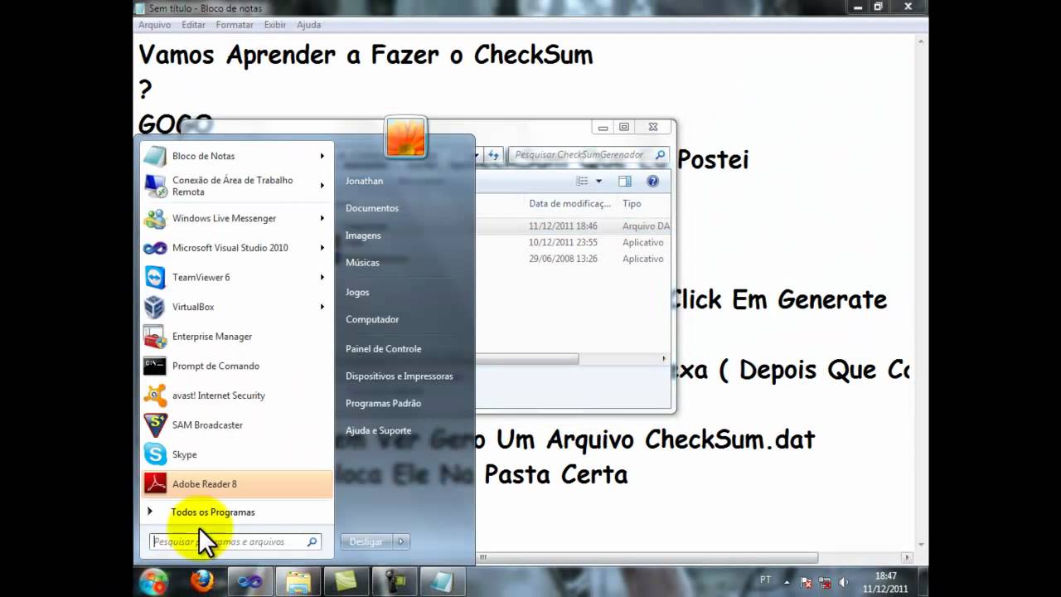Launch SAM Broadcaster

pos(236,425)
